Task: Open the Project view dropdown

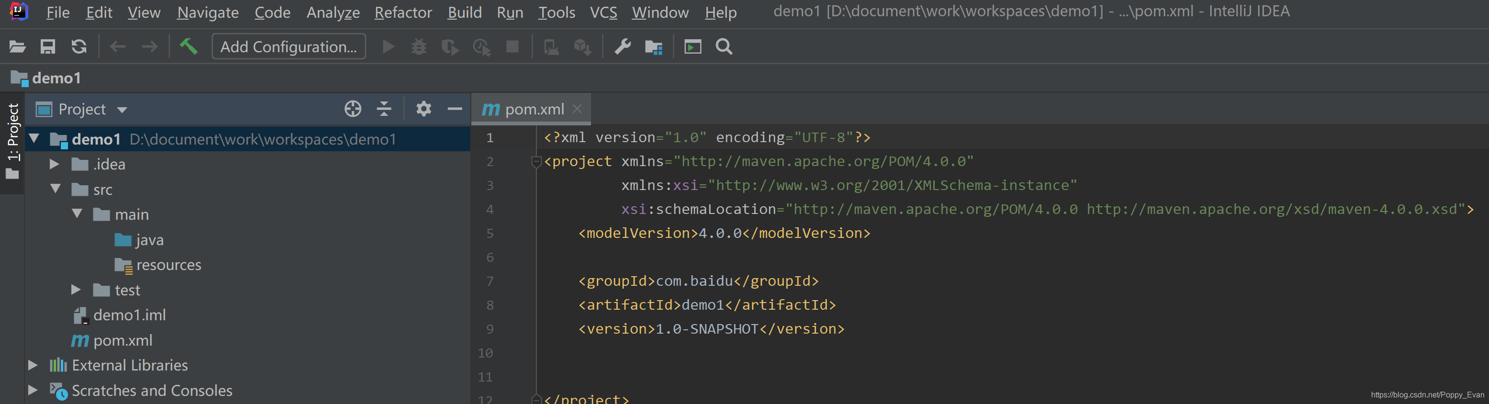Action: (x=122, y=110)
